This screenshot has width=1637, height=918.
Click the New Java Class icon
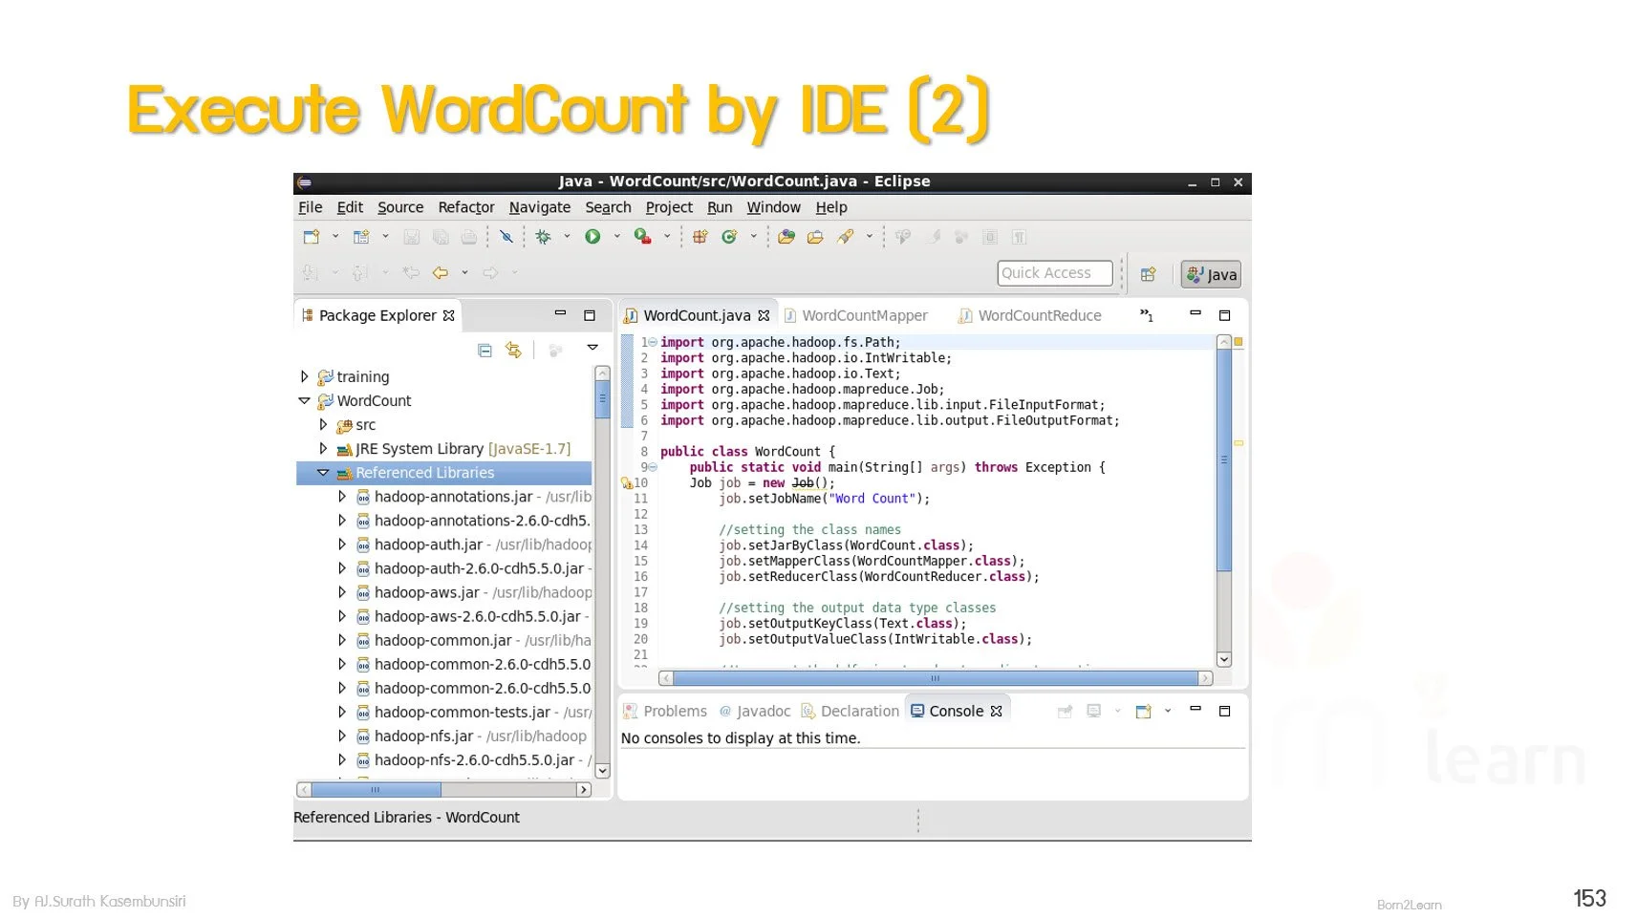729,237
